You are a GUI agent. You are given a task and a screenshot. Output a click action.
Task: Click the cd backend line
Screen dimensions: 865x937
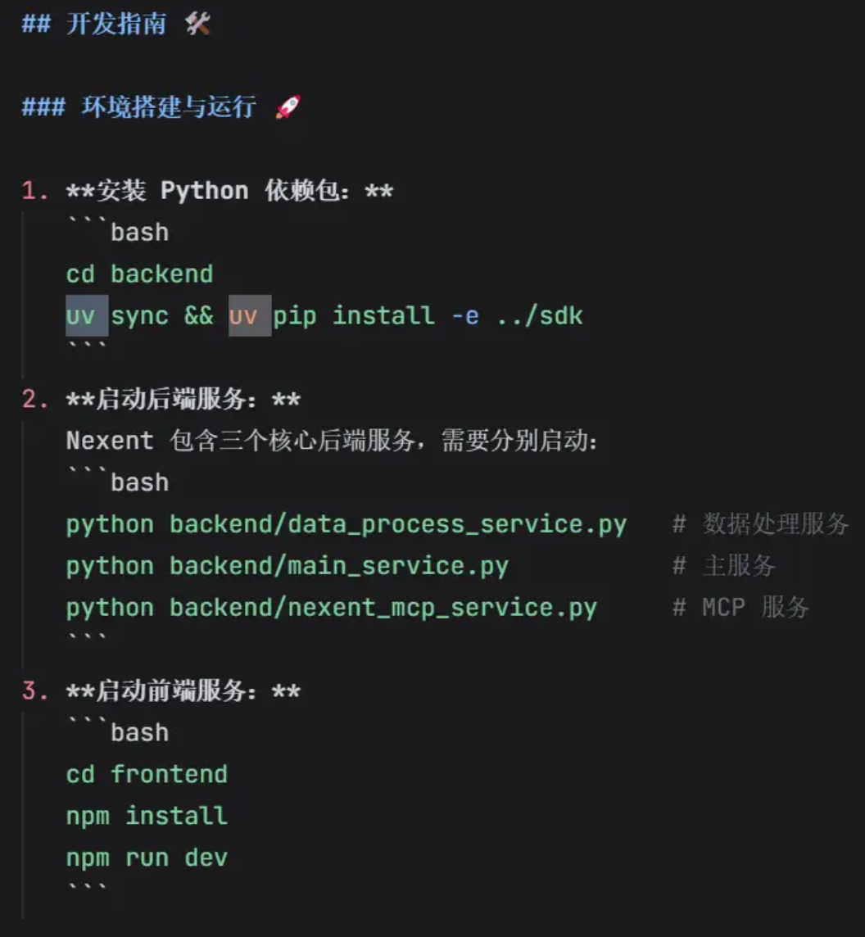click(x=139, y=274)
